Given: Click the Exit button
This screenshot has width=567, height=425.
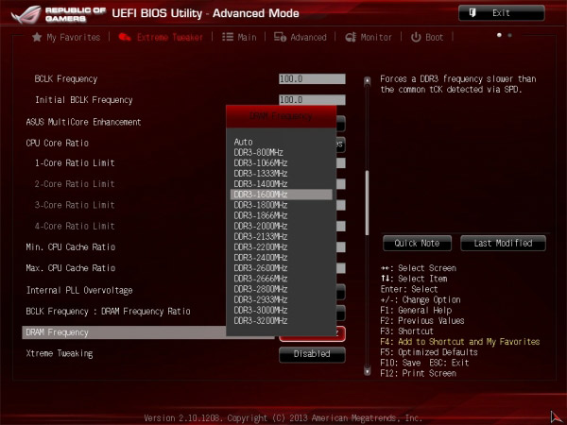Looking at the screenshot, I should (501, 13).
